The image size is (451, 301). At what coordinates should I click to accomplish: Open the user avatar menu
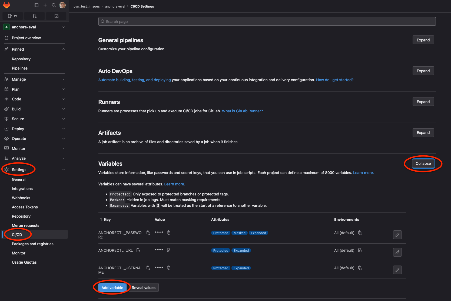click(x=62, y=5)
